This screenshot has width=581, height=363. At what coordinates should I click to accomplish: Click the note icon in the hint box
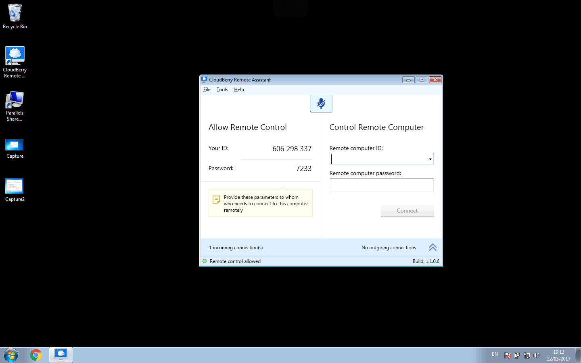pos(216,199)
